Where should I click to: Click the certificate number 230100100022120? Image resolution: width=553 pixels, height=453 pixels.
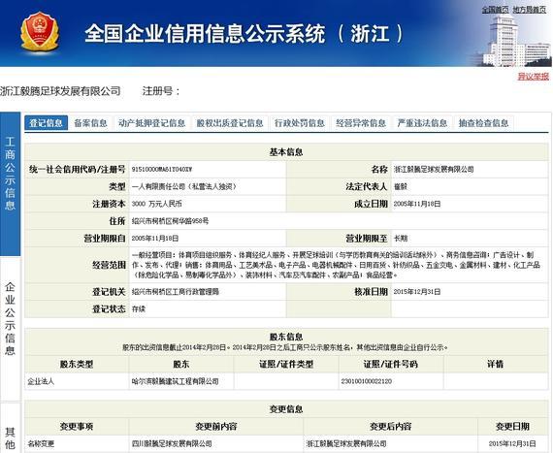366,381
